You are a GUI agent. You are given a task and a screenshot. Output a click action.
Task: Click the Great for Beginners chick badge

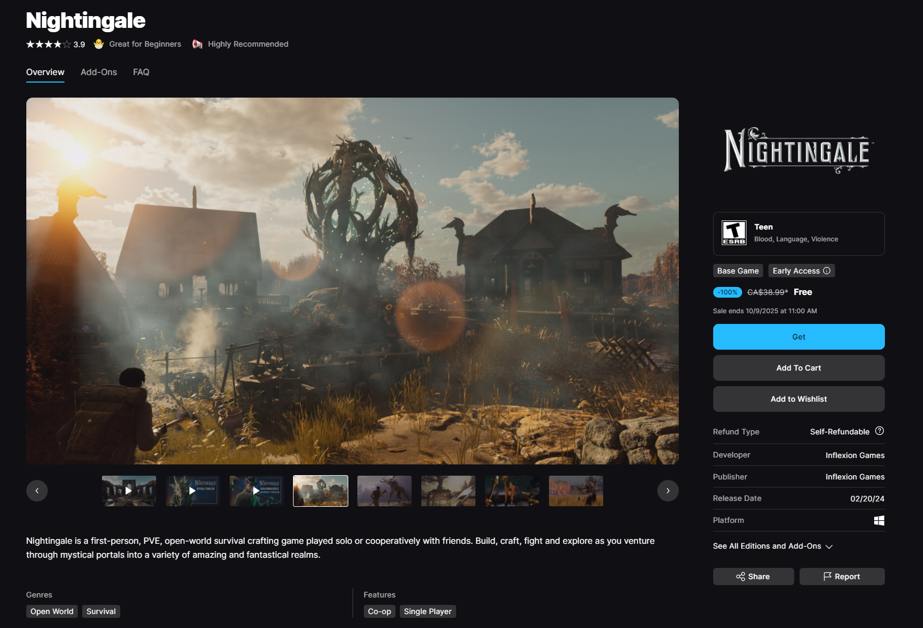[x=99, y=44]
